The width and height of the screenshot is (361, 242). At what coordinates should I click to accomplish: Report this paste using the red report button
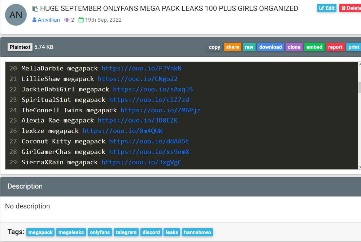pos(335,47)
